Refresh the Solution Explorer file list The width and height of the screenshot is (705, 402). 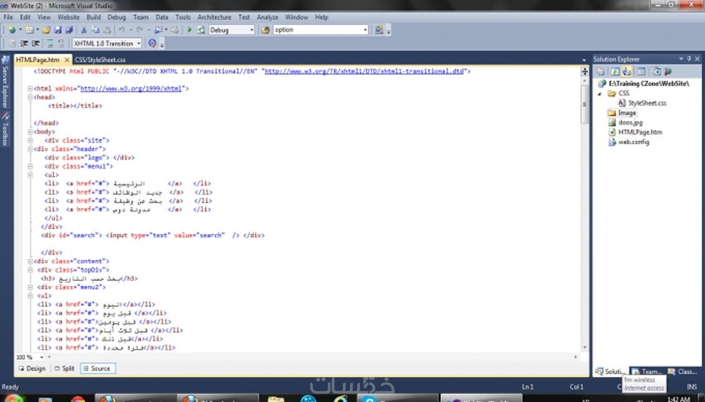615,71
